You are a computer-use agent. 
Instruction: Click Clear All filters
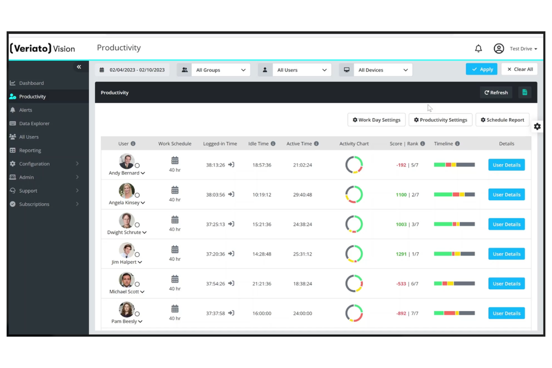coord(520,69)
